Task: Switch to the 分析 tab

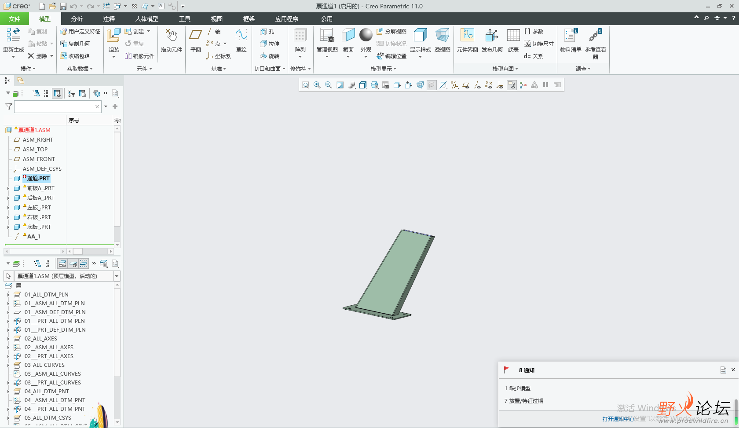Action: [x=77, y=19]
